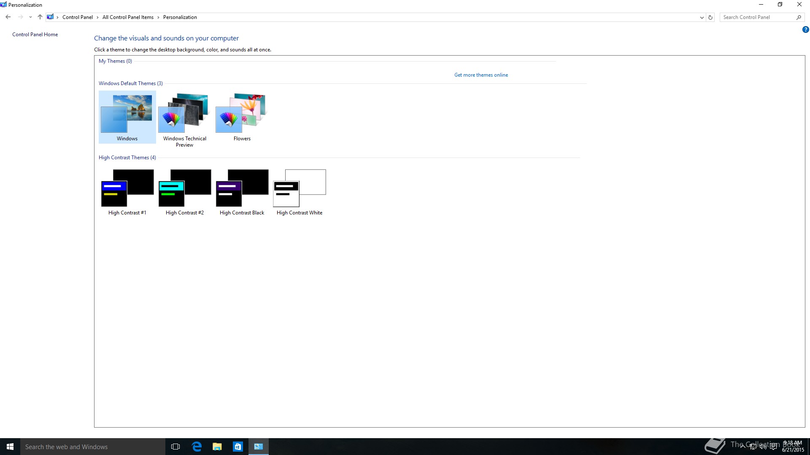810x455 pixels.
Task: Click the Control Panel breadcrumb
Action: click(x=78, y=17)
